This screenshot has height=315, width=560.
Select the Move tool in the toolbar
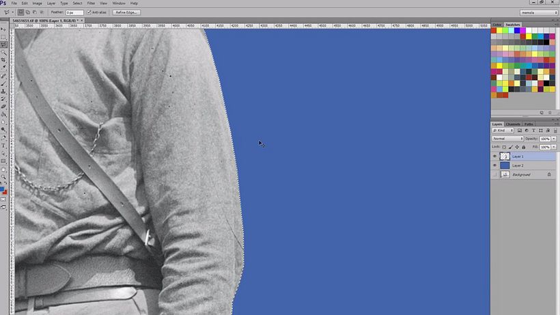coord(4,30)
